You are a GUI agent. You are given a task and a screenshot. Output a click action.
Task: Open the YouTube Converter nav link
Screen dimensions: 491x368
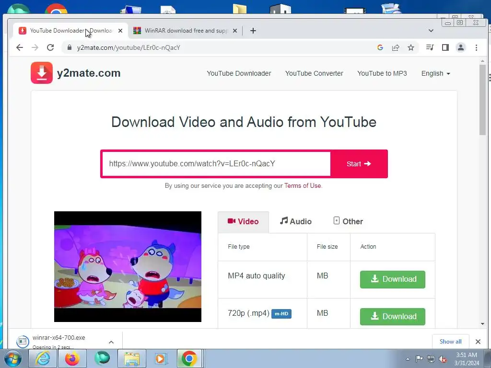pyautogui.click(x=314, y=73)
